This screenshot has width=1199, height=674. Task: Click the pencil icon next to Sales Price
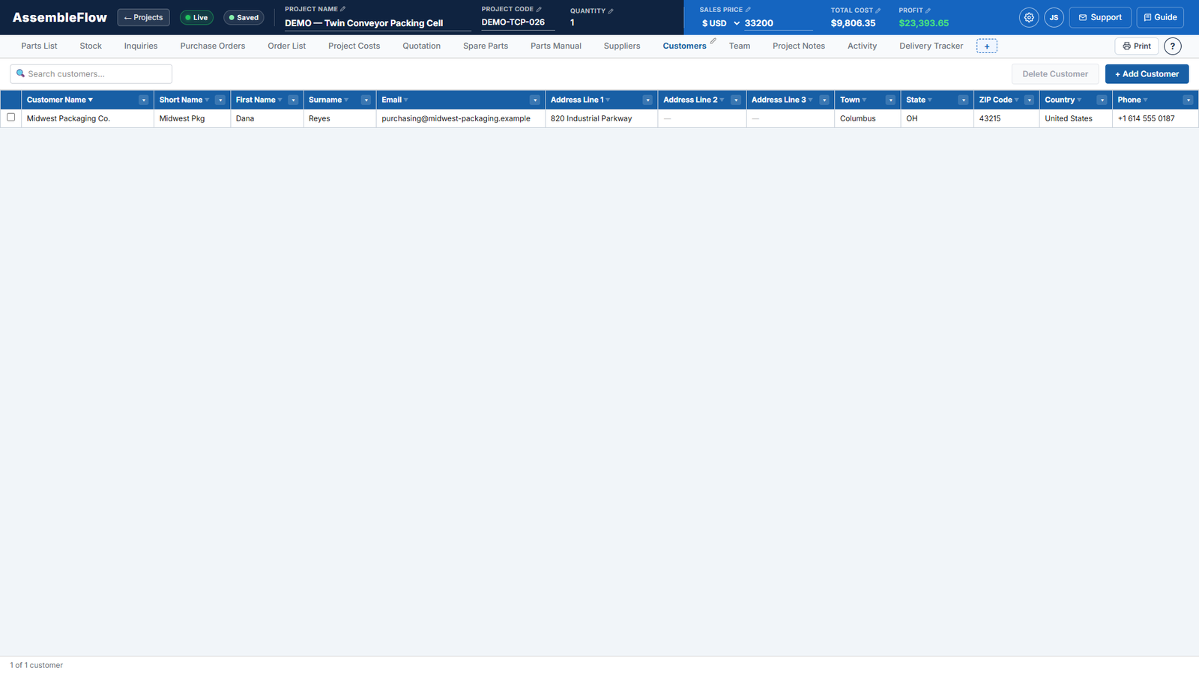(x=748, y=10)
